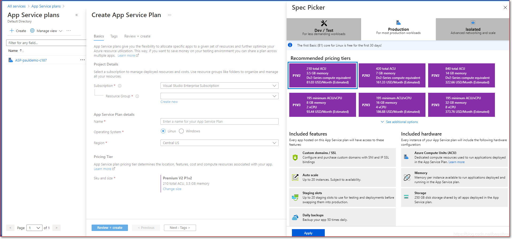
Task: Click the Create new link
Action: click(169, 102)
